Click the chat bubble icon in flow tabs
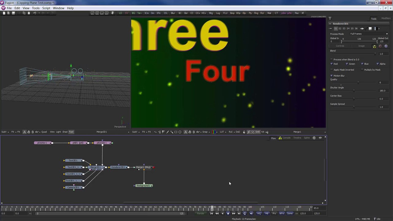This screenshot has height=221, width=393. 320,138
